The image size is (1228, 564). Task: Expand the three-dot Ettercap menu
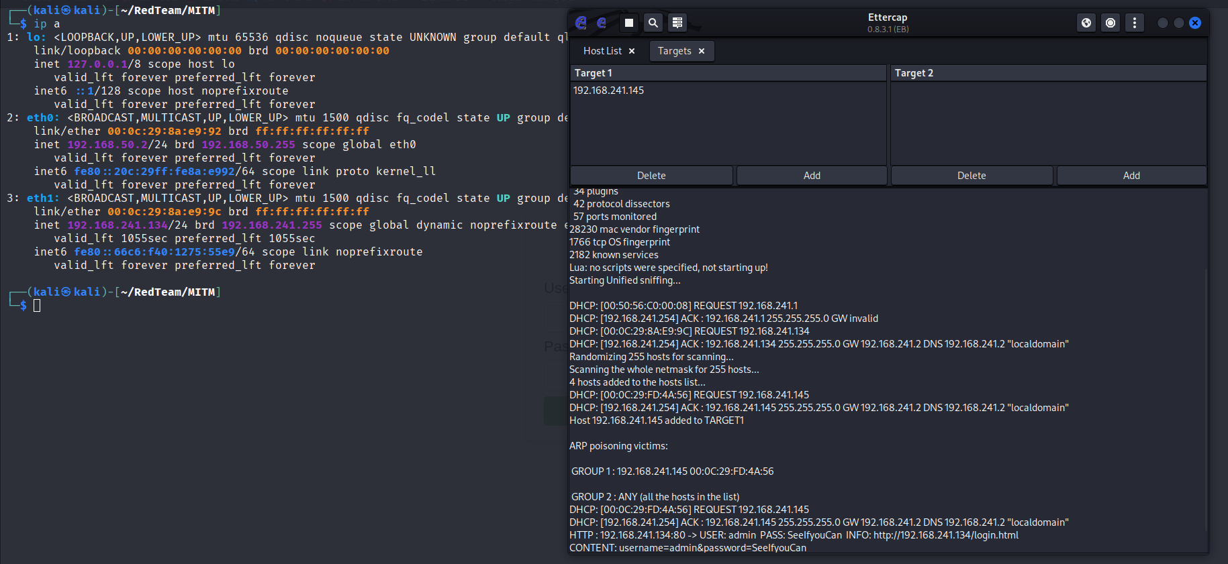(x=1135, y=23)
